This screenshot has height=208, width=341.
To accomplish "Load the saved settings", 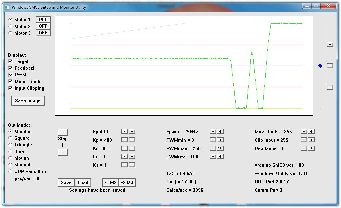I will point(83,182).
